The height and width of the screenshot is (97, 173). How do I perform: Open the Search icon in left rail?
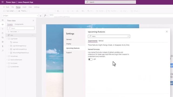[3, 50]
